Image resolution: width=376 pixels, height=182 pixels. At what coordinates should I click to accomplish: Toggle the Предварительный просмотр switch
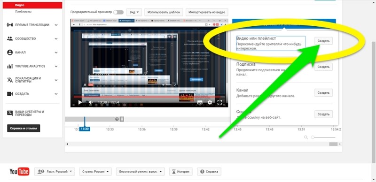pos(118,12)
